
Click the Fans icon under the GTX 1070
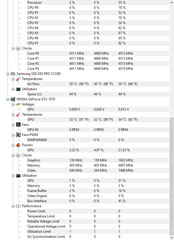18,125
